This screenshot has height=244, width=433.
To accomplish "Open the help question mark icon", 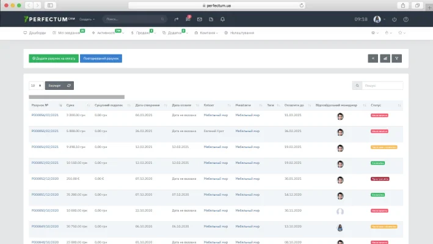I will [x=406, y=20].
